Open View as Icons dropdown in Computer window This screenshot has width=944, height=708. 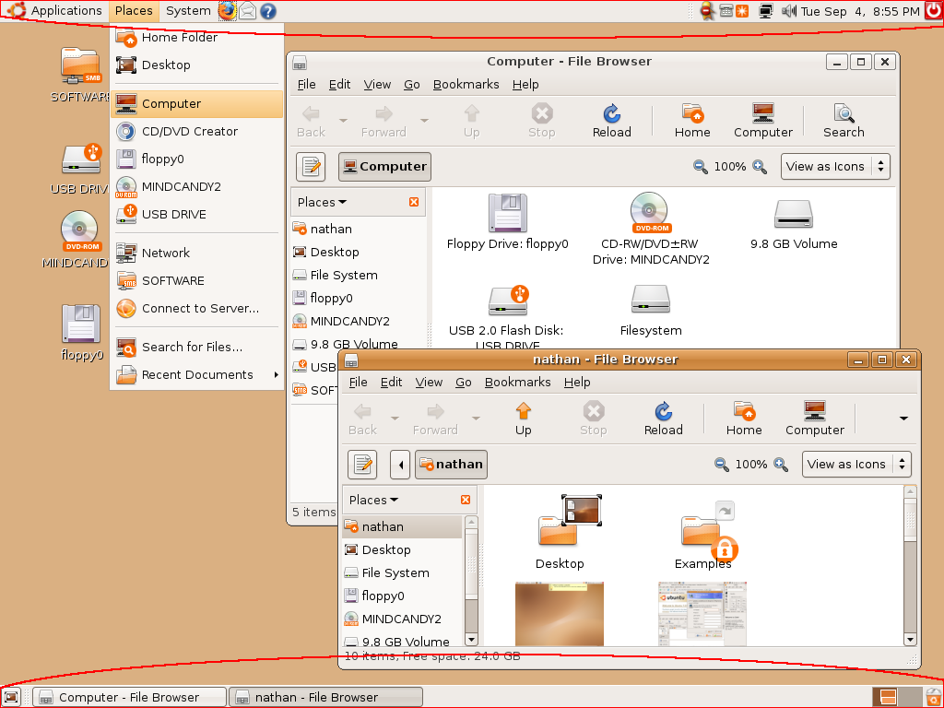tap(835, 167)
